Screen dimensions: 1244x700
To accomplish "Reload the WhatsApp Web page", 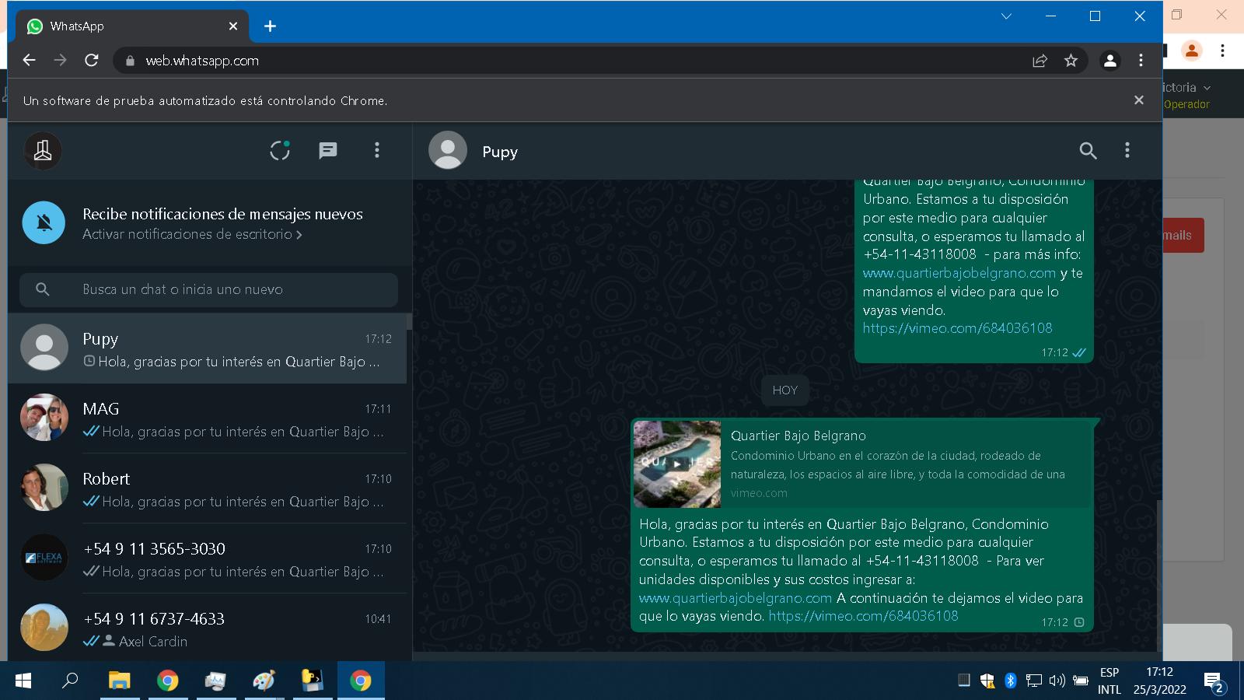I will 92,60.
